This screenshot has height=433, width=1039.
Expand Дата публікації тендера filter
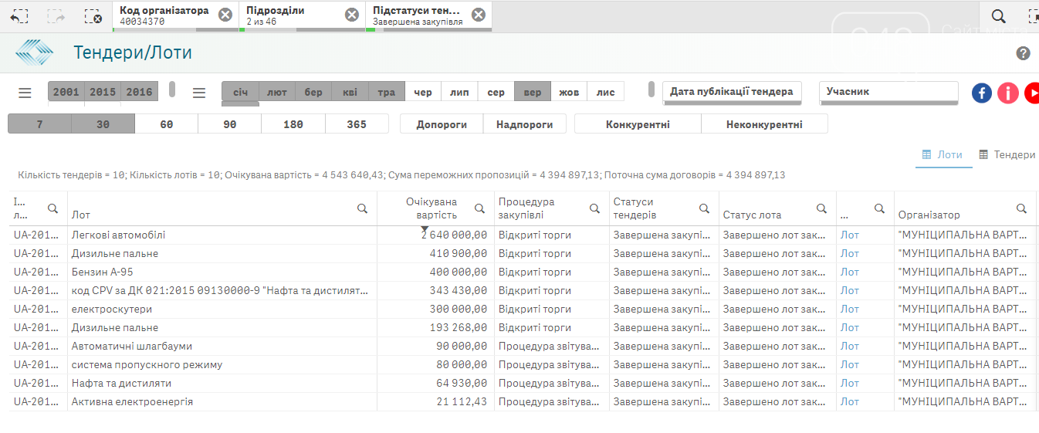point(732,92)
